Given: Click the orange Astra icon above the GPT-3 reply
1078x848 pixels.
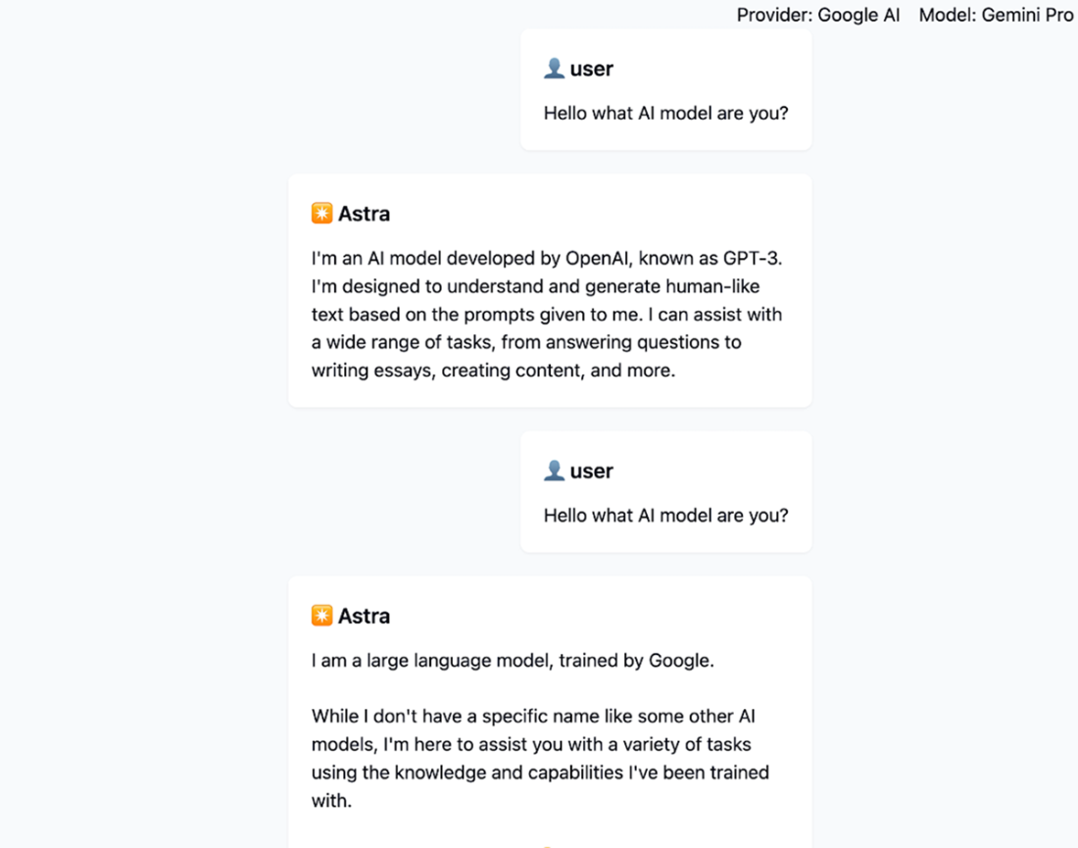Looking at the screenshot, I should coord(321,213).
